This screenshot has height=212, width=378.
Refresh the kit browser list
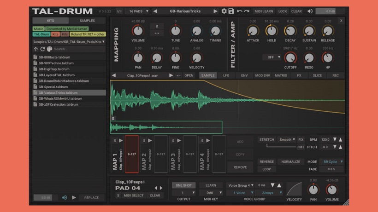click(42, 49)
